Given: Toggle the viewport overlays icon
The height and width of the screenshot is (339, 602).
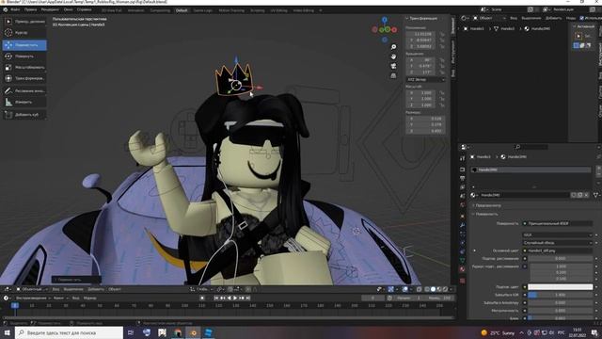Looking at the screenshot, I should (404, 289).
